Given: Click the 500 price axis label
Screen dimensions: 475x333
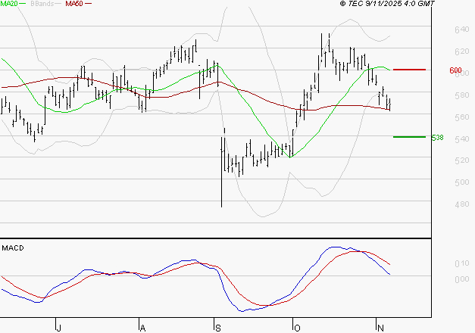Looking at the screenshot, I should pos(462,182).
